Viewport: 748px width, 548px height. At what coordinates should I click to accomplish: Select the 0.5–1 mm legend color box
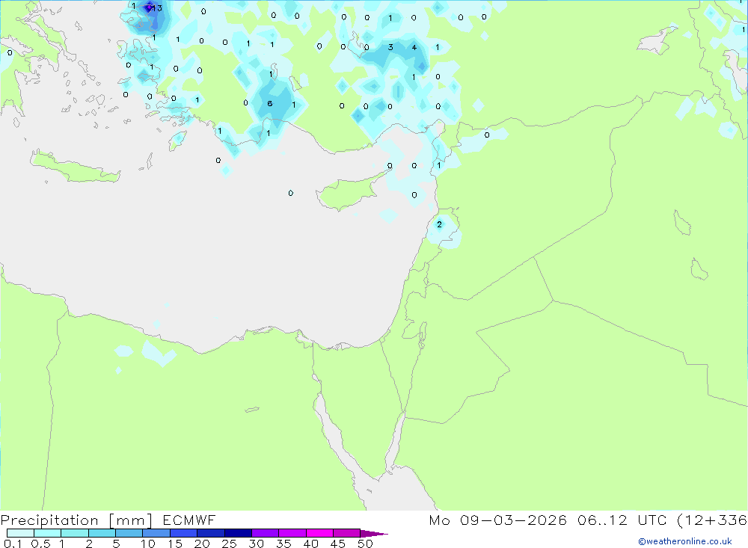(47, 533)
